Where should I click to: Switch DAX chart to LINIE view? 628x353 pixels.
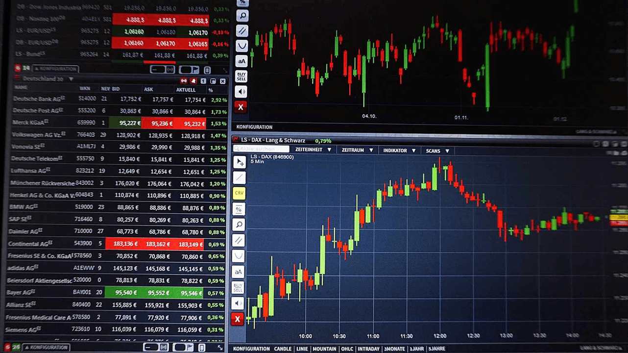[302, 349]
